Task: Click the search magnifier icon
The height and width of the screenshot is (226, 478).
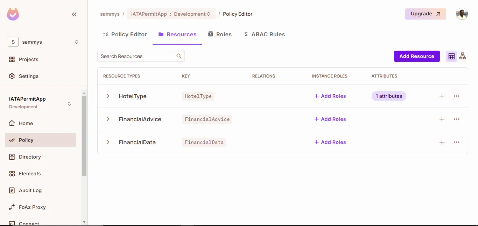Action: pyautogui.click(x=179, y=56)
